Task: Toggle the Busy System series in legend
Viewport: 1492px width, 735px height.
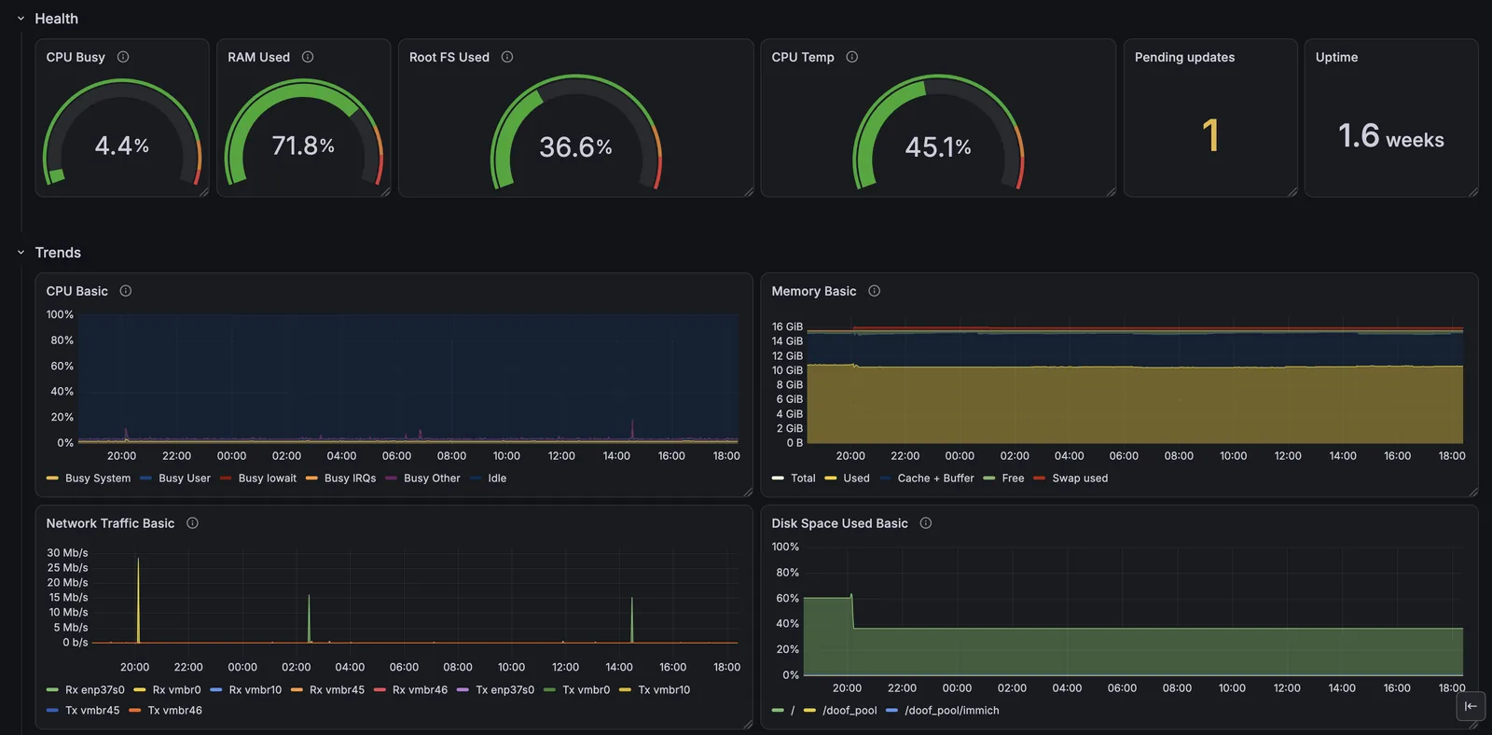Action: pyautogui.click(x=98, y=478)
